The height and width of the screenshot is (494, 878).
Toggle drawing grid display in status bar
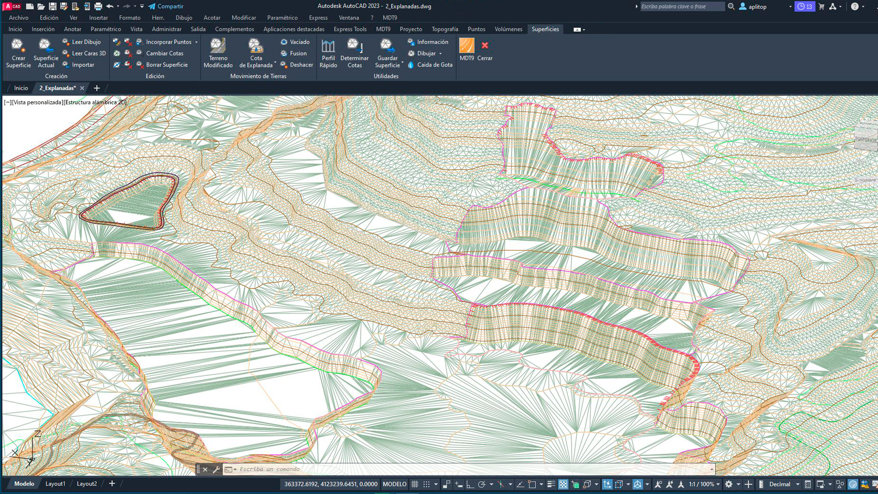pos(415,484)
